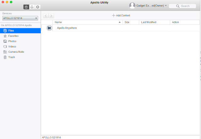Click the Trash bin icon
The height and width of the screenshot is (139, 201).
pos(5,57)
